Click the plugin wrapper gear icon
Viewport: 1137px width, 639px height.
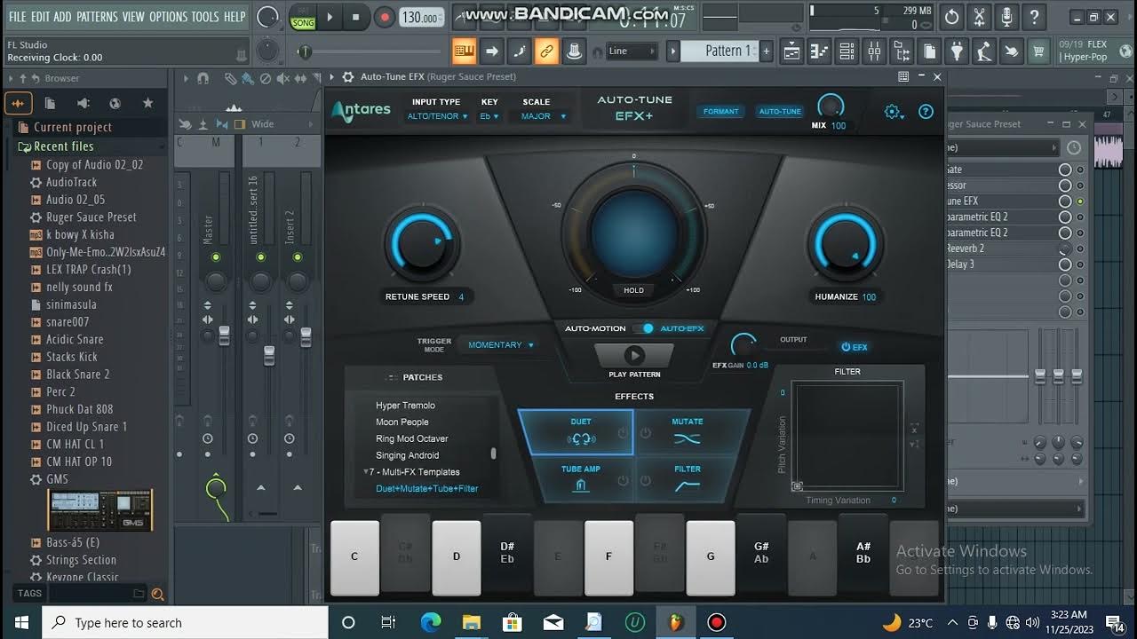(x=347, y=77)
